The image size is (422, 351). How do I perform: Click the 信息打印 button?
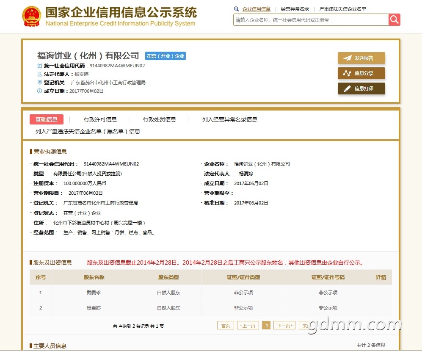point(361,88)
